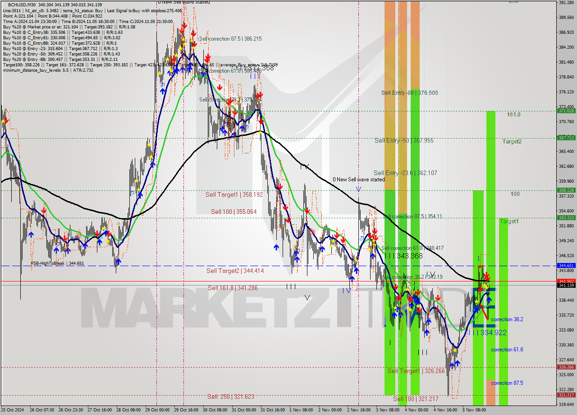
Task: Click the '2 Nov 16:00' time axis label
Action: point(359,410)
